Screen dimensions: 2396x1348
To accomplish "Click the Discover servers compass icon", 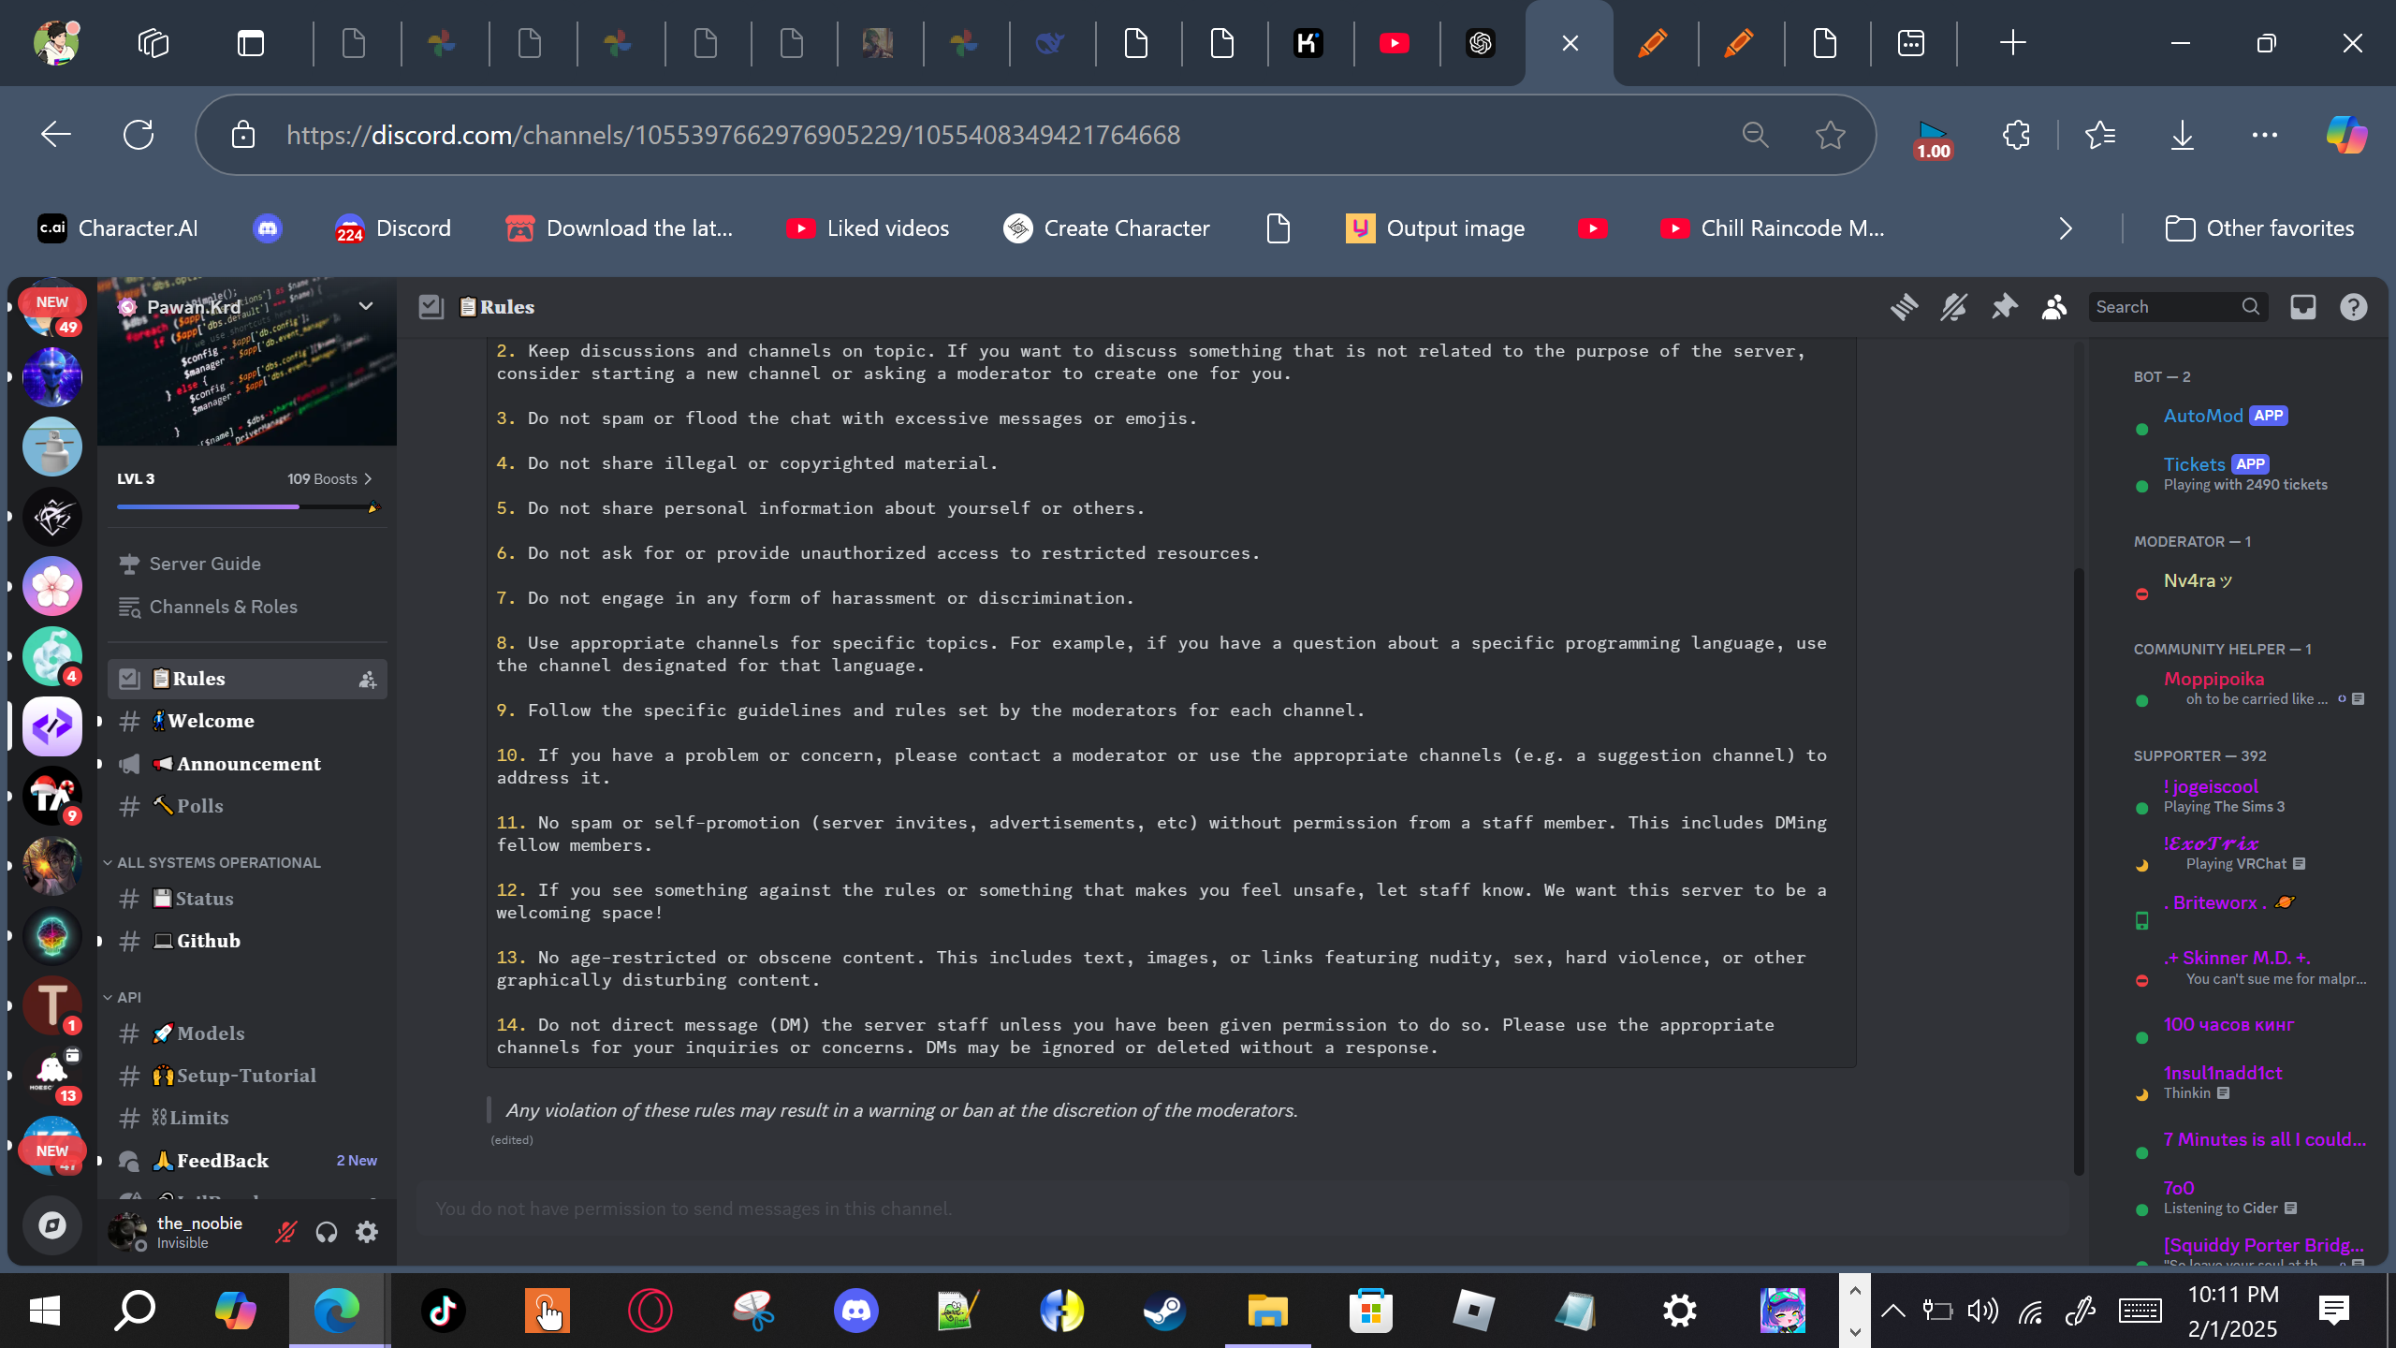I will click(52, 1224).
